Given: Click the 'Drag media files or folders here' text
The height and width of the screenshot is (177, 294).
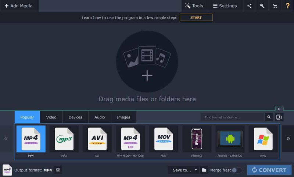Looking at the screenshot, I should pyautogui.click(x=147, y=99).
